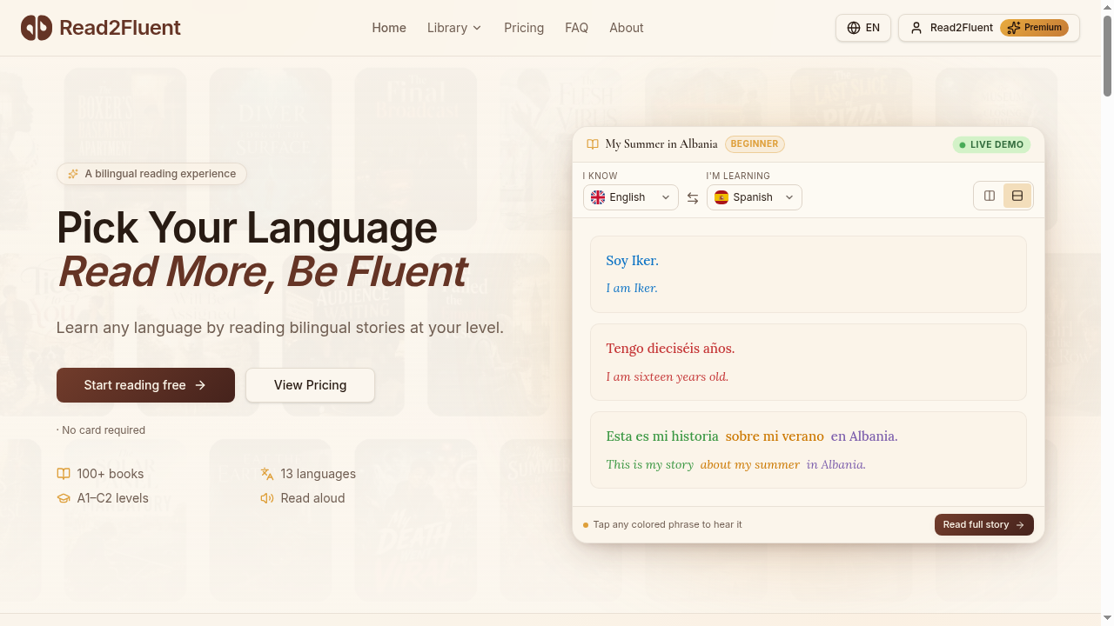Tap 'I am sixteen years old.'

(668, 376)
